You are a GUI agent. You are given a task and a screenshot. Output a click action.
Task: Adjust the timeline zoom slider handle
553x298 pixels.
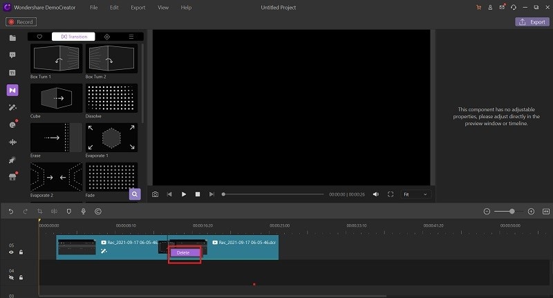tap(512, 212)
